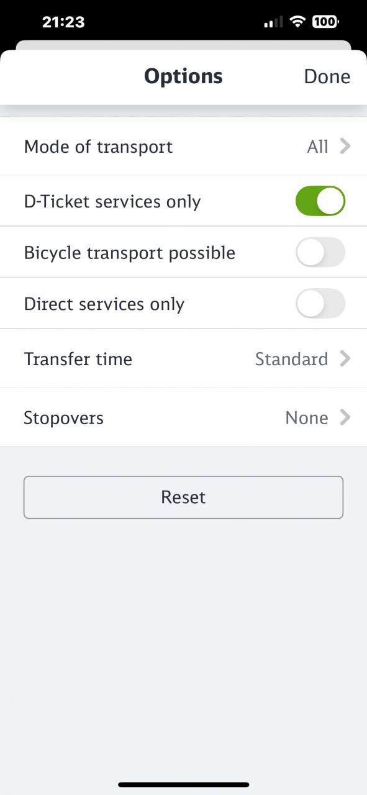Enable Bicycle transport possible switch

pyautogui.click(x=320, y=252)
